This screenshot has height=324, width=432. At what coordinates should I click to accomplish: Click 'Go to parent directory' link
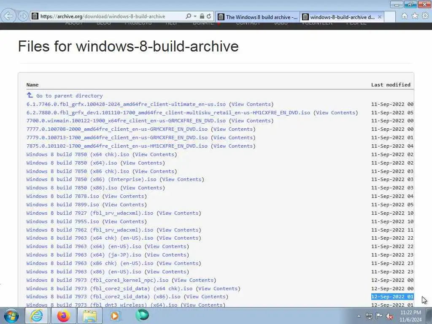(70, 96)
